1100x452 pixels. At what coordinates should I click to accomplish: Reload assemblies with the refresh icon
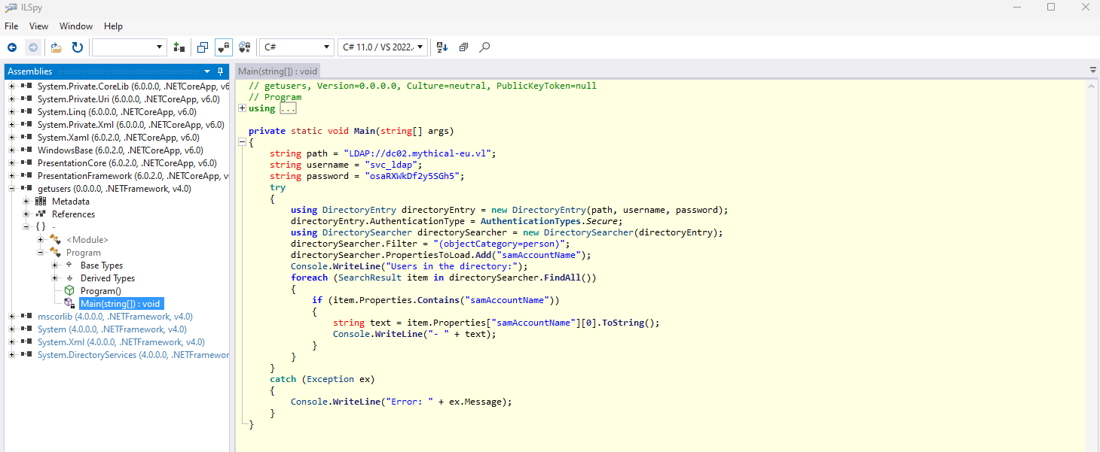click(78, 47)
